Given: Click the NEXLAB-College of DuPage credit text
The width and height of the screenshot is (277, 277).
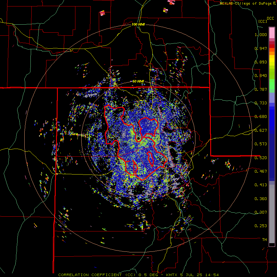Looking at the screenshot, I should 246,3.
